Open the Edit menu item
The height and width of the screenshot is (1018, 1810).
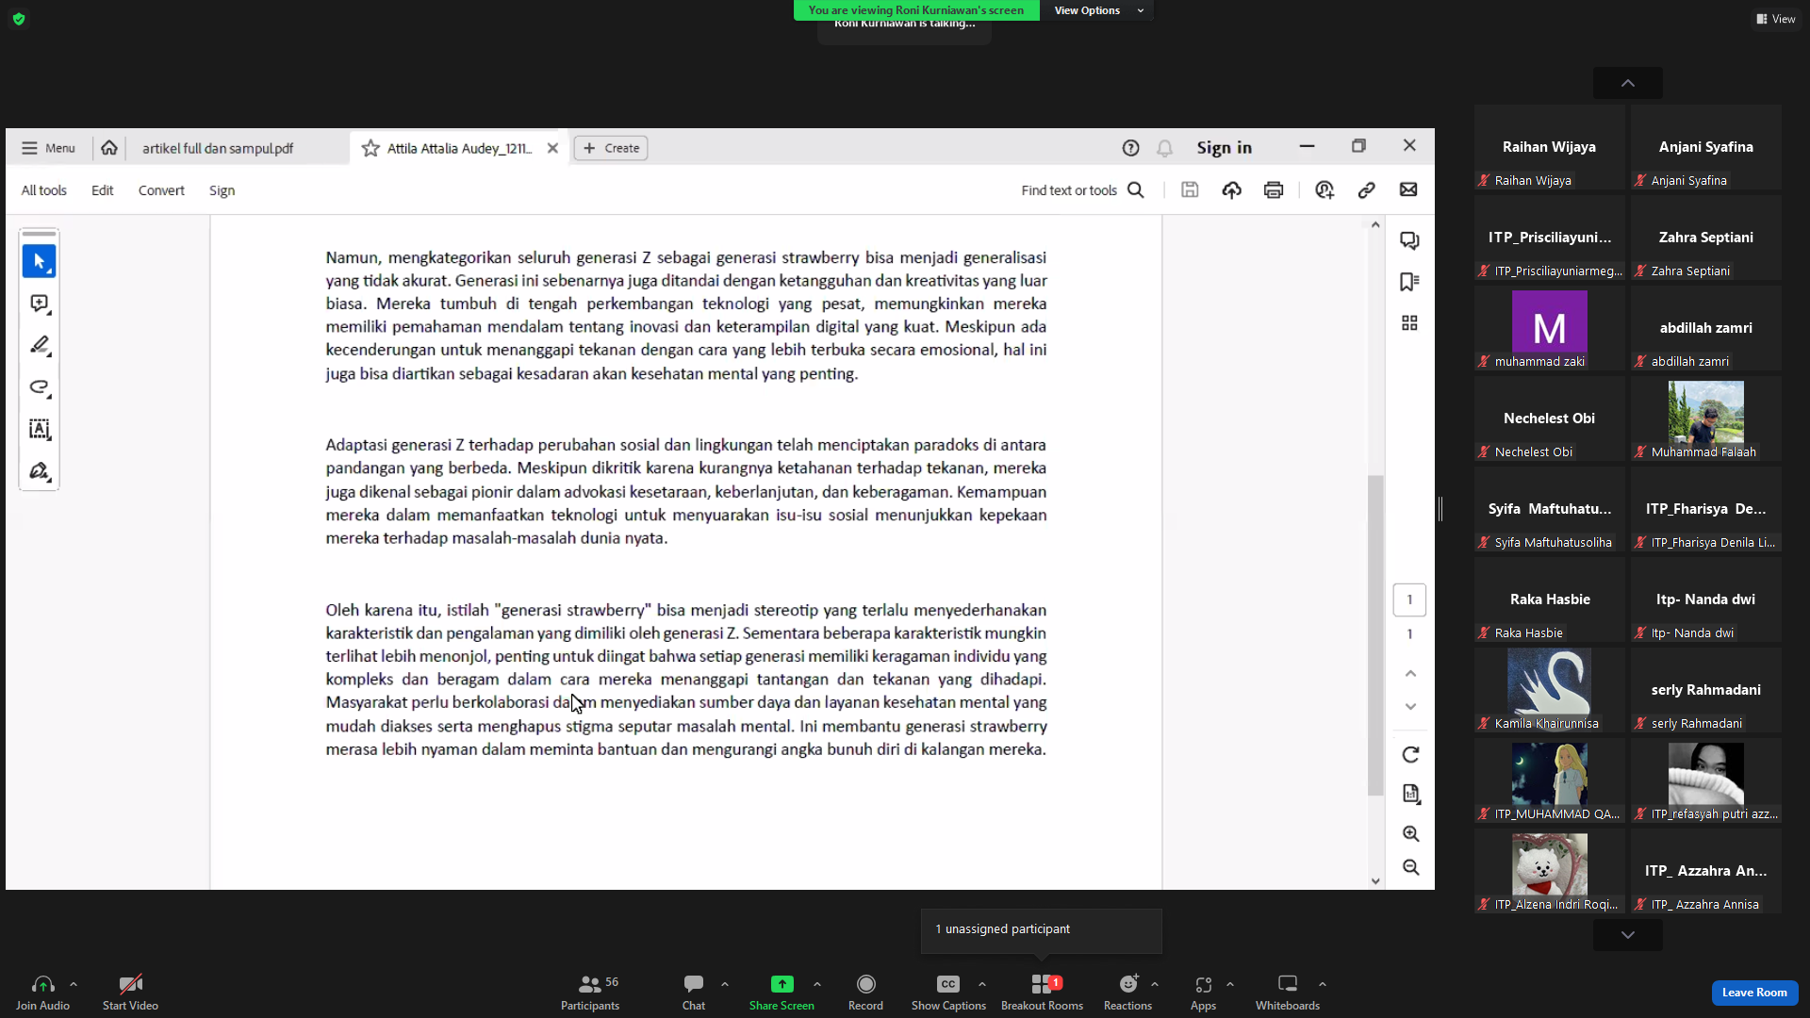pyautogui.click(x=102, y=190)
